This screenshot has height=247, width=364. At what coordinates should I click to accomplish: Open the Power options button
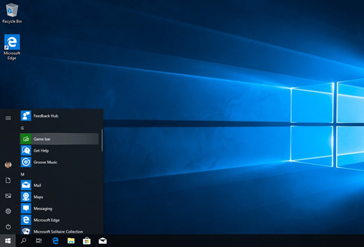(8, 226)
